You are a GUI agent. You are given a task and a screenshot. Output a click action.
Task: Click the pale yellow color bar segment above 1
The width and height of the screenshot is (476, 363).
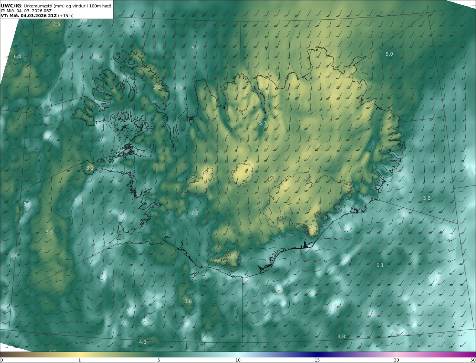click(80, 354)
